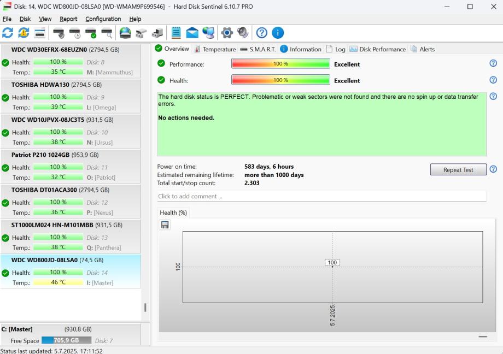Click the '583 days, 6 hours' value

[269, 167]
